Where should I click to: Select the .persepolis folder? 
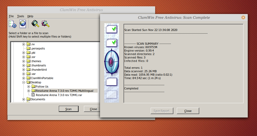coord(38,48)
